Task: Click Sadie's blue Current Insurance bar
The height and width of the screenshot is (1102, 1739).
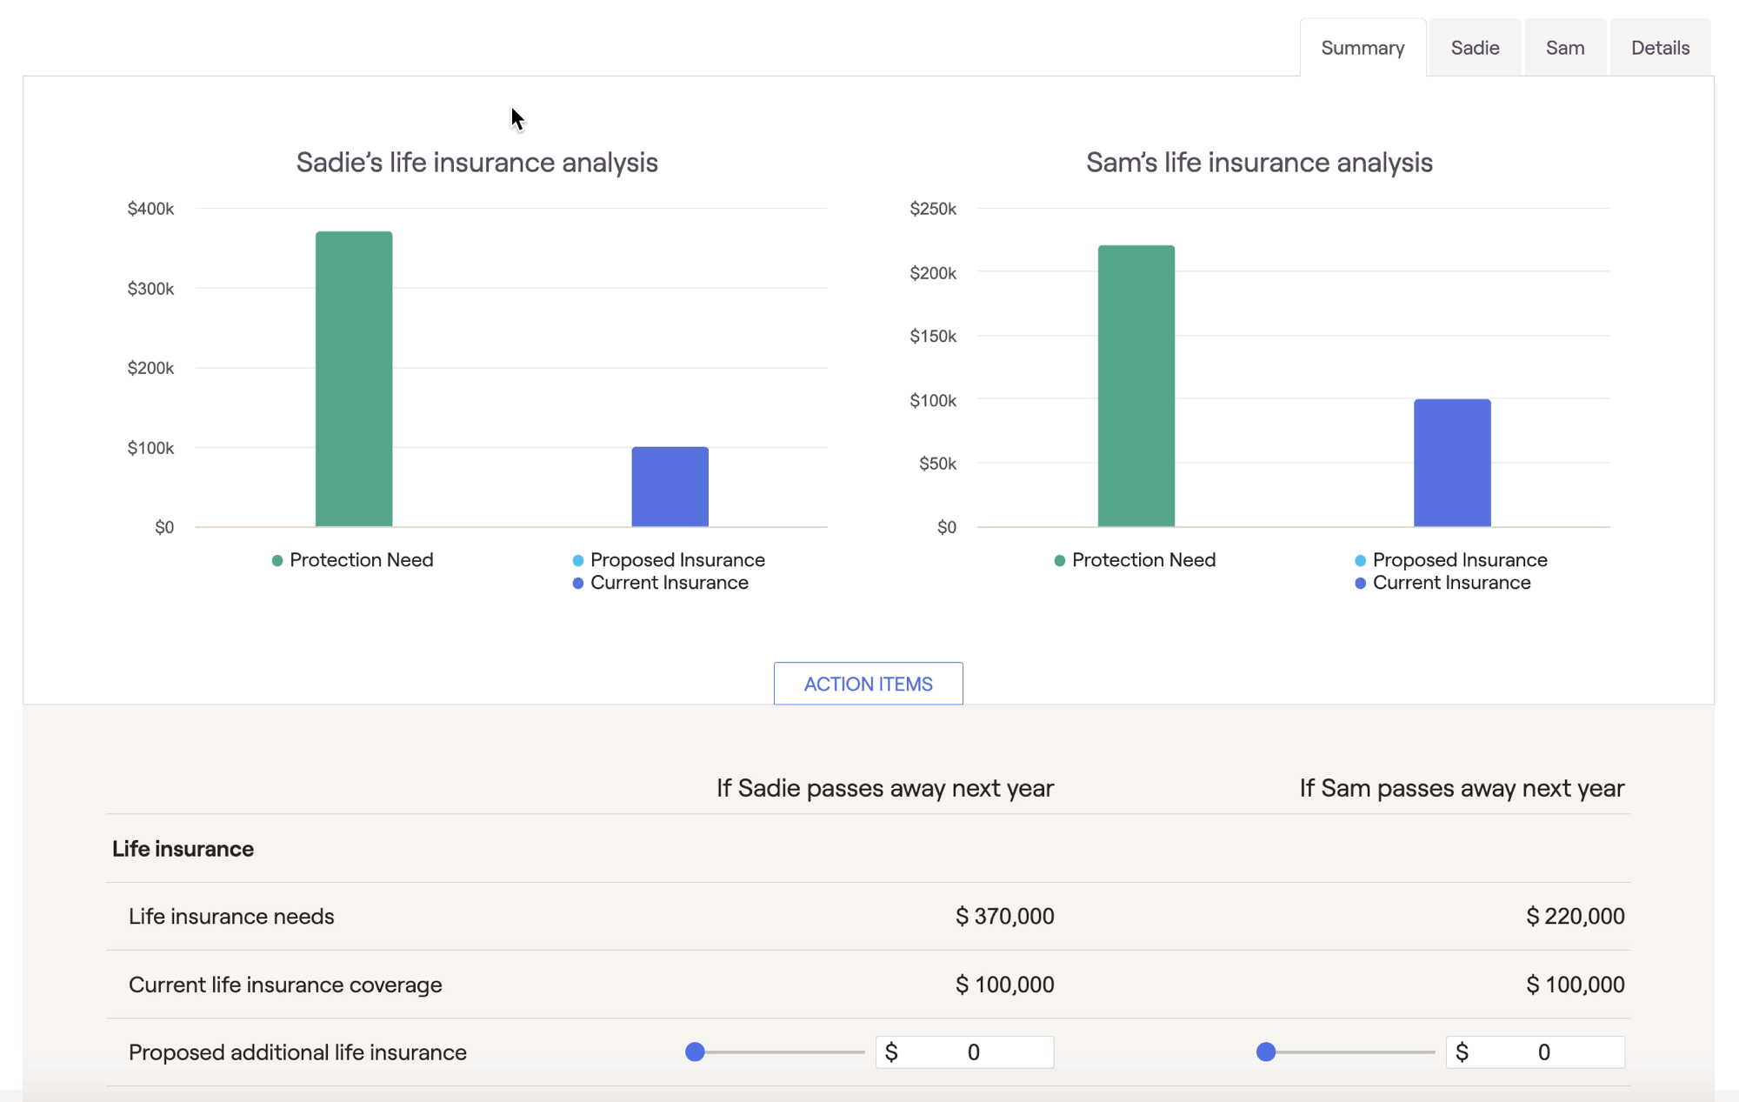Action: click(670, 487)
